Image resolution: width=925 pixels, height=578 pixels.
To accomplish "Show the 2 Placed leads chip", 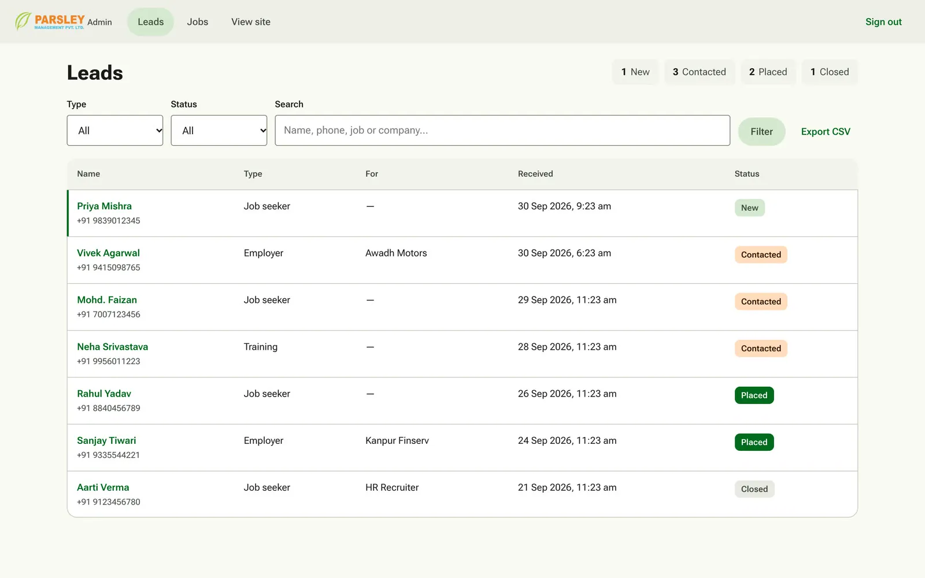I will tap(768, 72).
